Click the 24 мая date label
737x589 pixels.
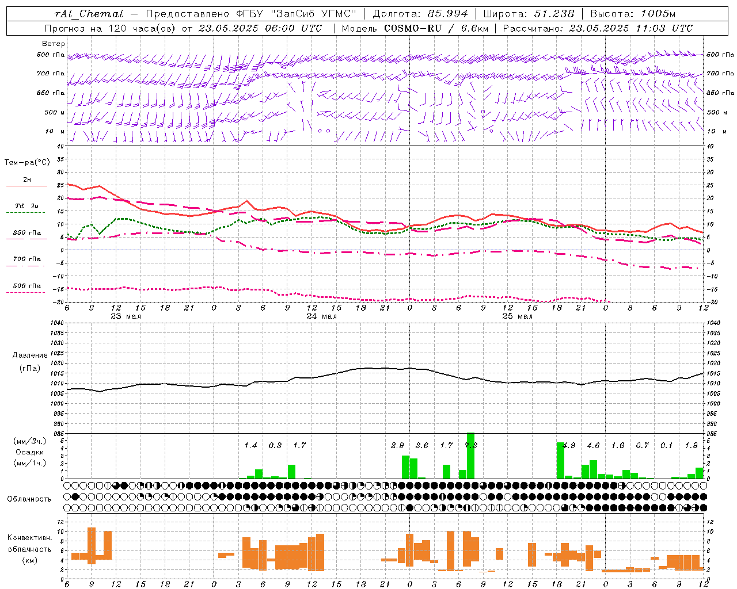[x=321, y=316]
